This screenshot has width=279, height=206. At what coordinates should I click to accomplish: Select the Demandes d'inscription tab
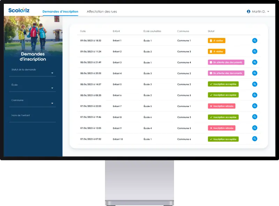(x=60, y=11)
